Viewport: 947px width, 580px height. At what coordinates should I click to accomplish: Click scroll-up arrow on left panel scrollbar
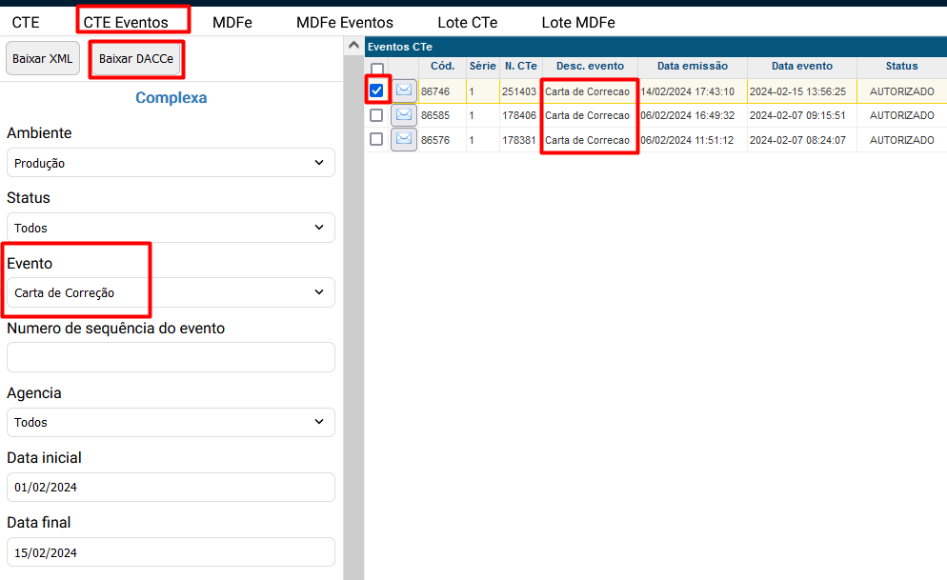[353, 45]
